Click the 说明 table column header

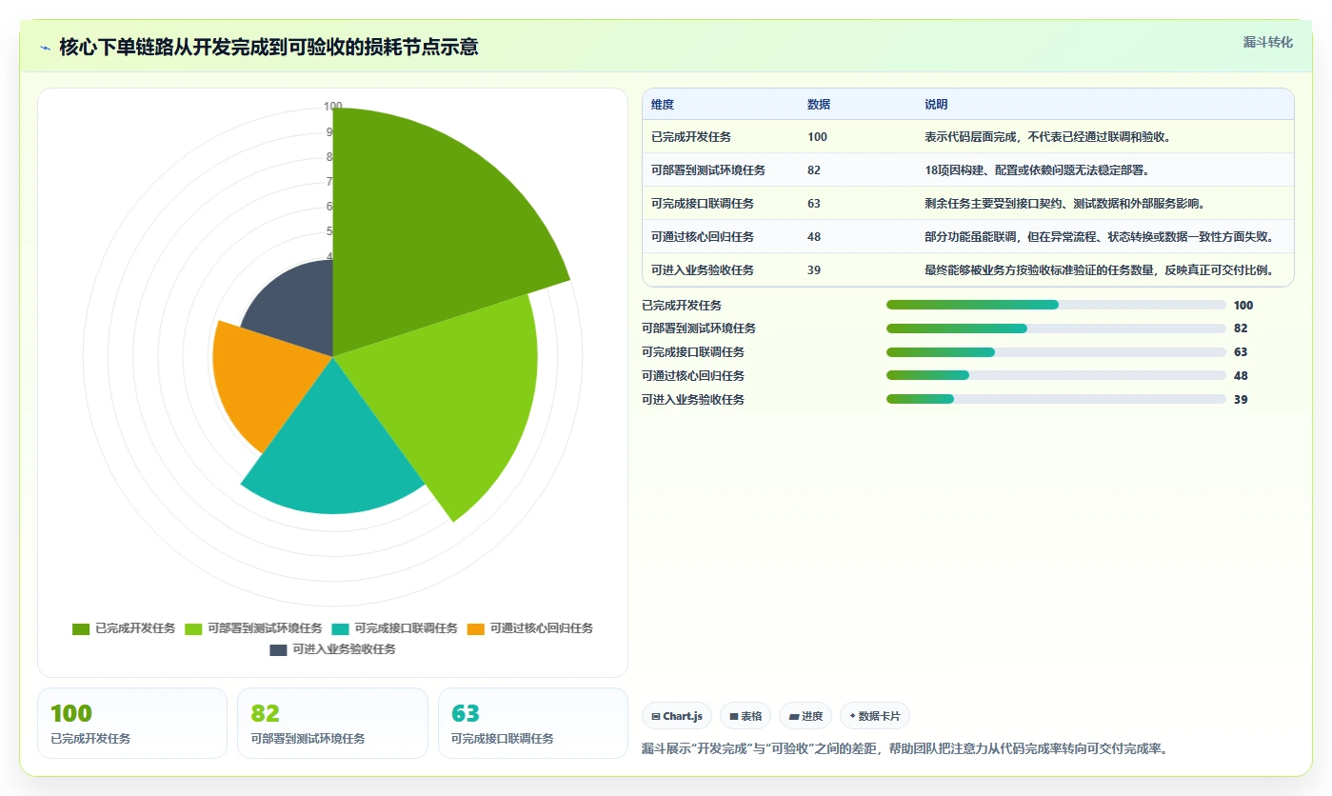coord(936,105)
